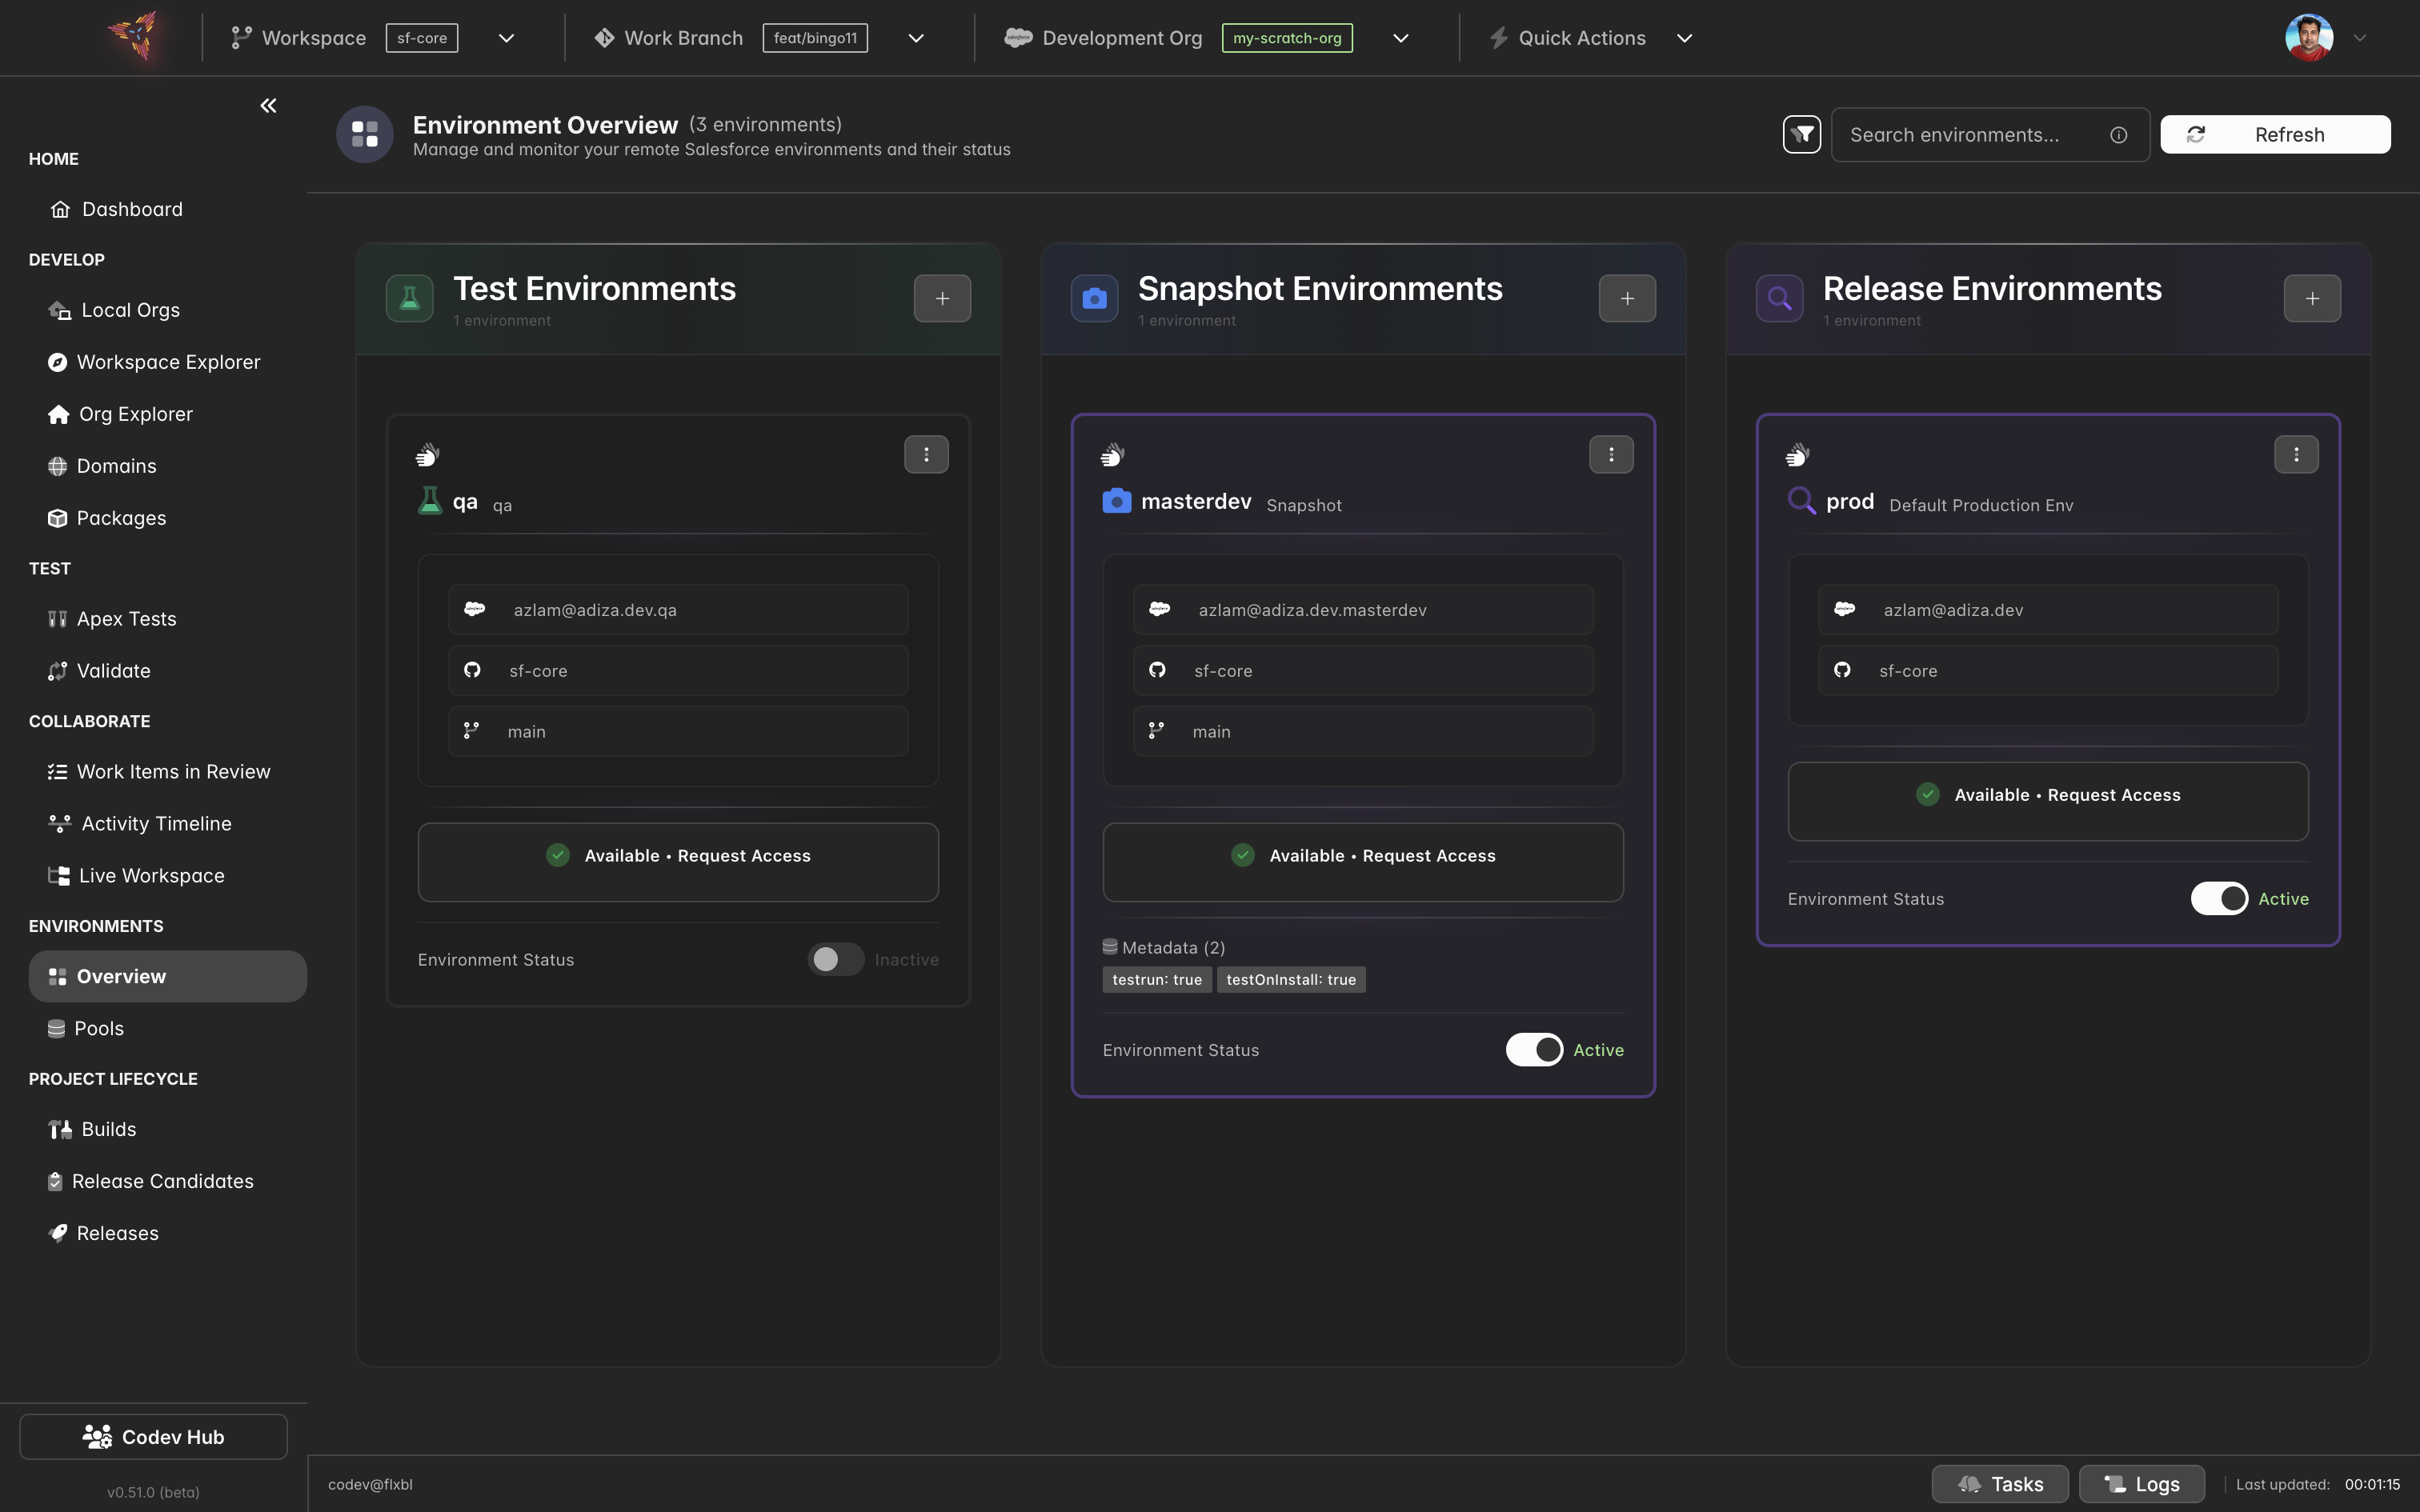Open Apex Tests from sidebar
This screenshot has height=1512, width=2420.
click(x=126, y=619)
